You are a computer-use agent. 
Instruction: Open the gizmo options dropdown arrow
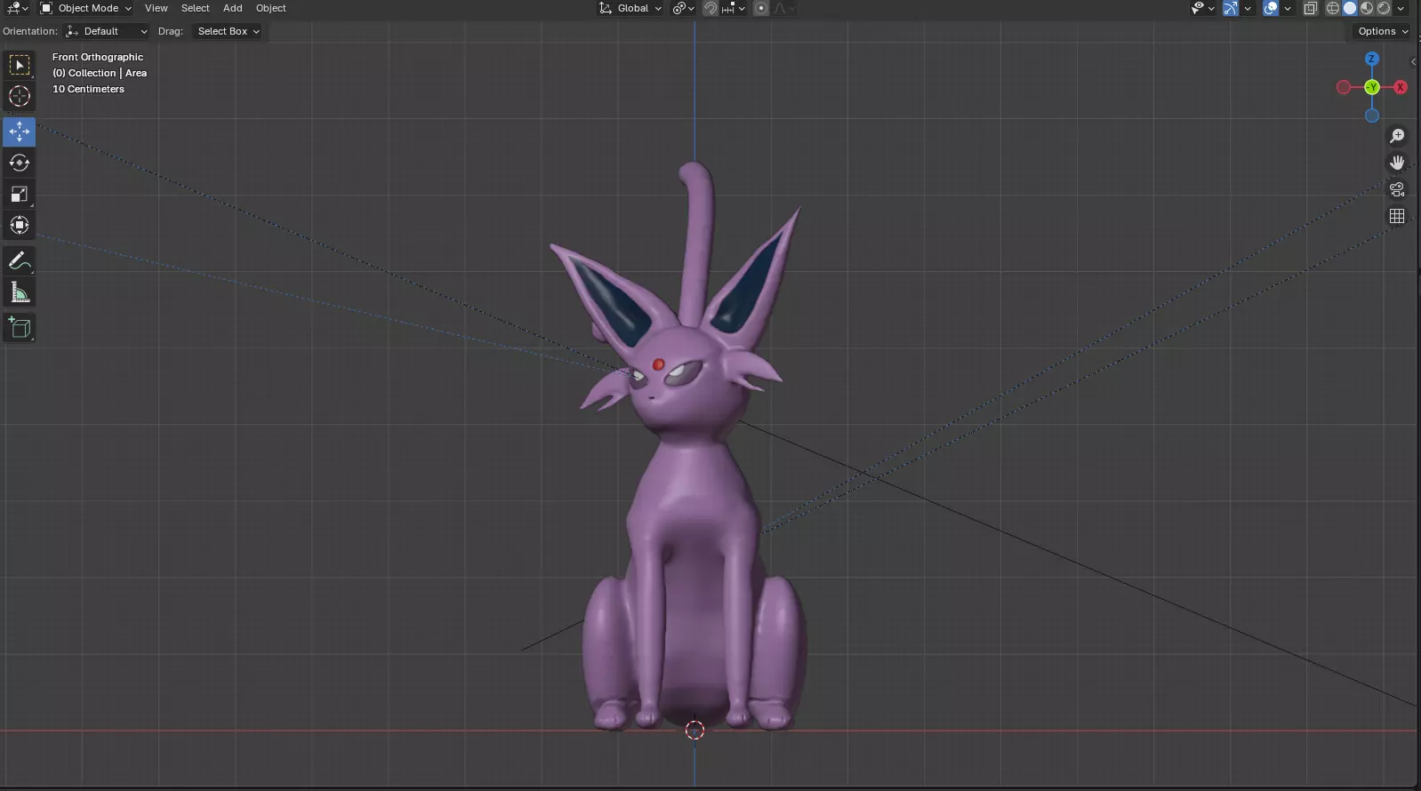[1248, 8]
